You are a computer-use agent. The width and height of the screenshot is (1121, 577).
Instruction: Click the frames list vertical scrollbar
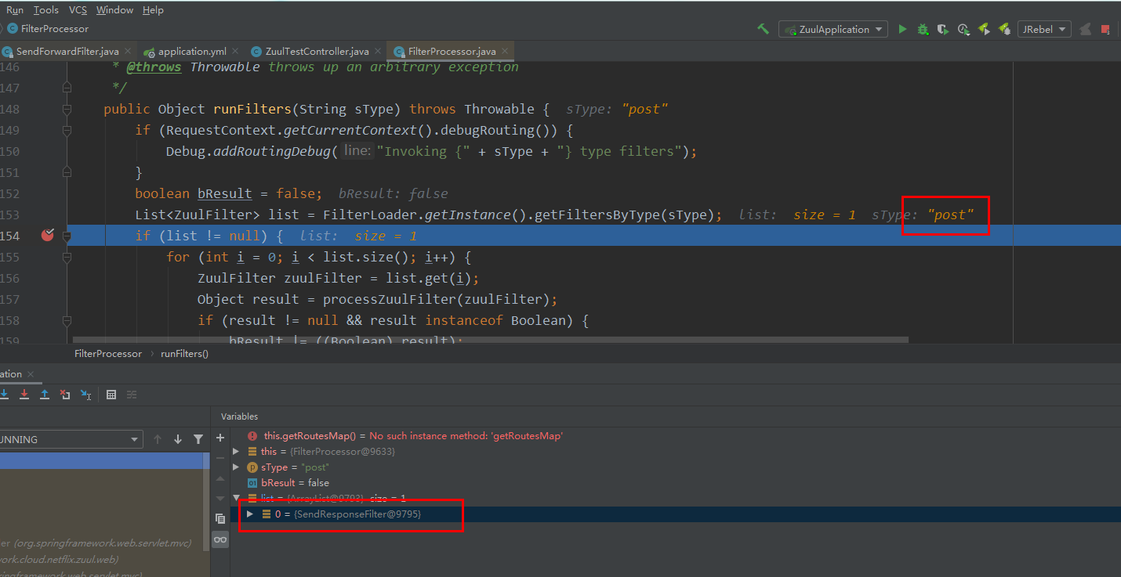click(x=206, y=501)
